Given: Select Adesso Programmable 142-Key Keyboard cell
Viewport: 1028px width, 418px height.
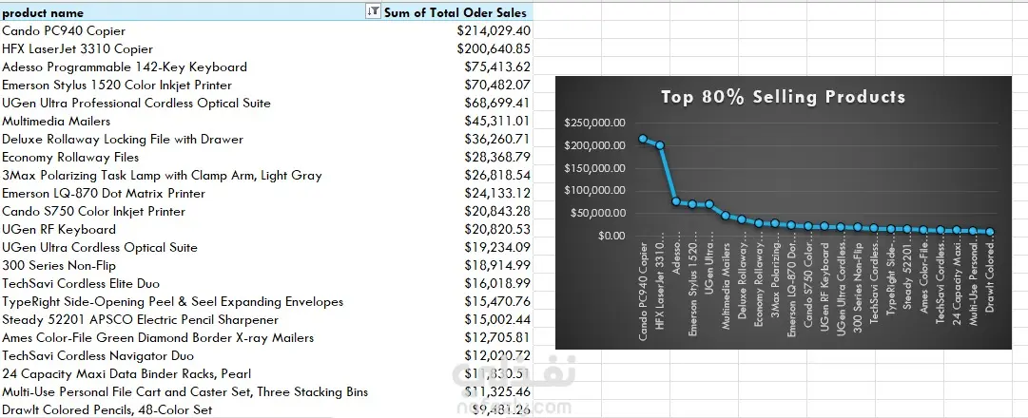Looking at the screenshot, I should click(125, 66).
